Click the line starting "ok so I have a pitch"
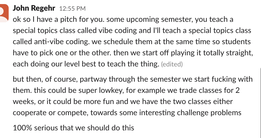 [x=123, y=20]
